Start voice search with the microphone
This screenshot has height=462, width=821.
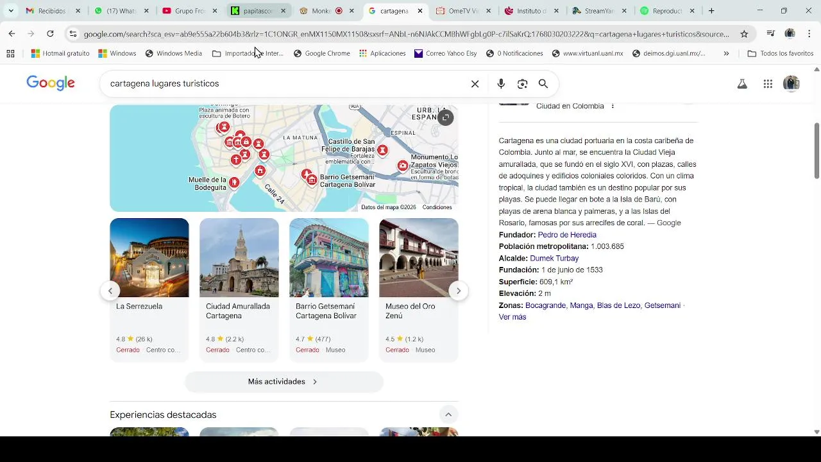pyautogui.click(x=501, y=83)
